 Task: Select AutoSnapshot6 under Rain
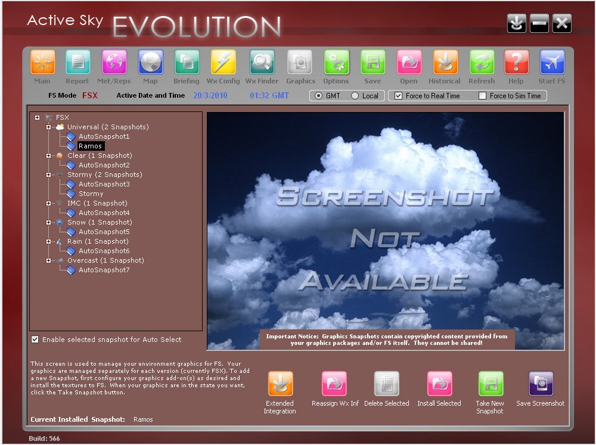point(104,251)
